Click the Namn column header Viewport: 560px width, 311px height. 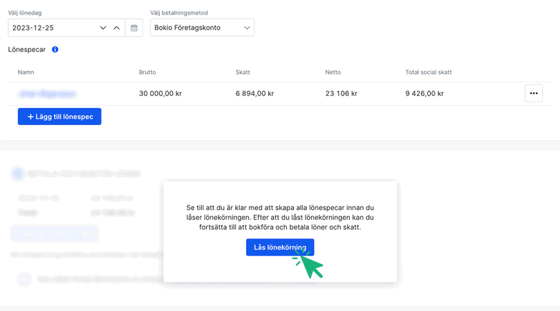(26, 73)
